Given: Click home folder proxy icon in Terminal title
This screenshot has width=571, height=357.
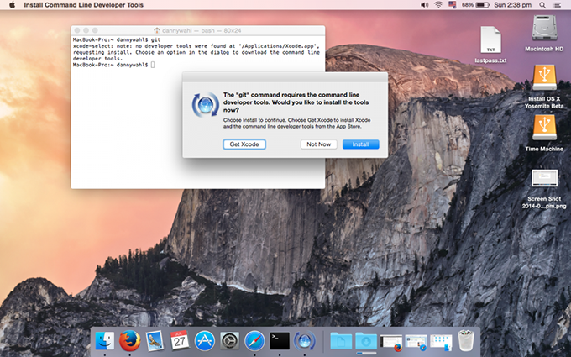Looking at the screenshot, I should (x=157, y=30).
